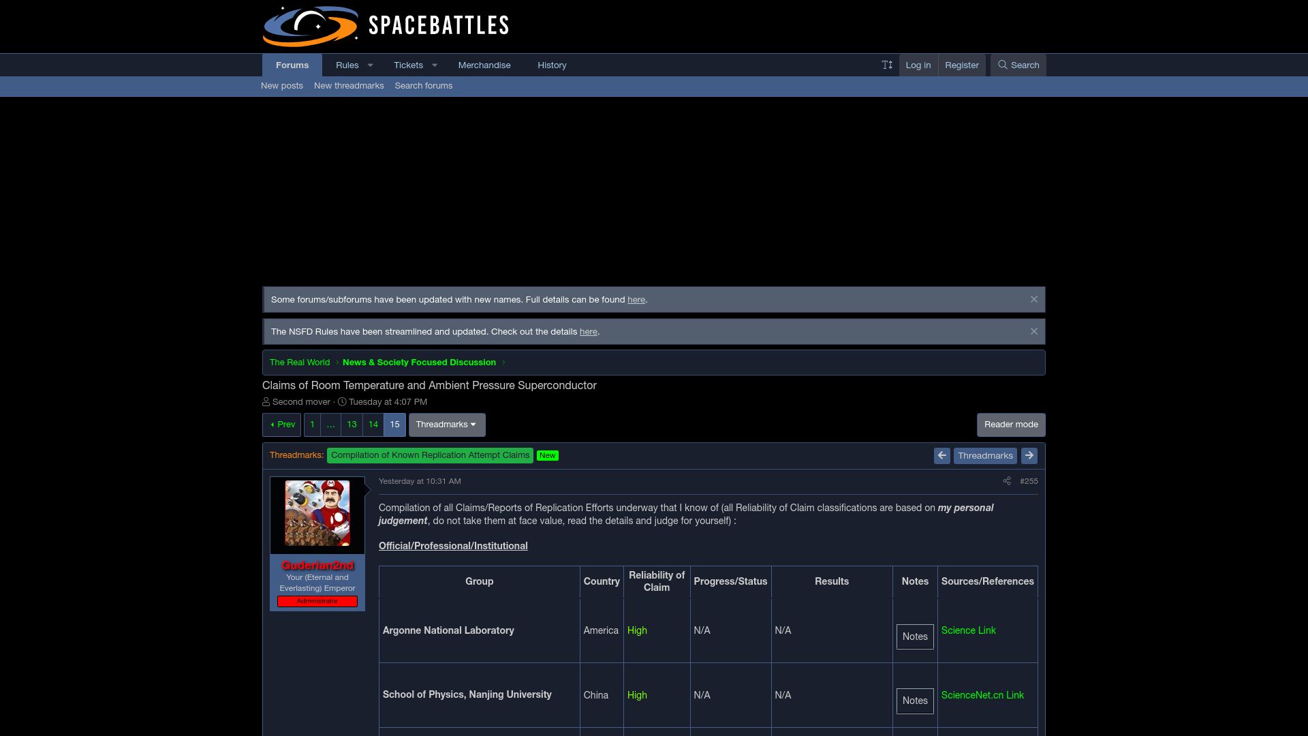Click the SpaceBattles logo

[x=386, y=26]
